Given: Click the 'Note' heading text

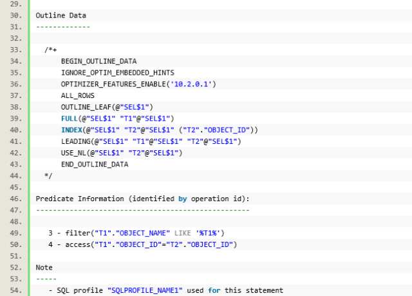Looking at the screenshot, I should click(x=44, y=268).
